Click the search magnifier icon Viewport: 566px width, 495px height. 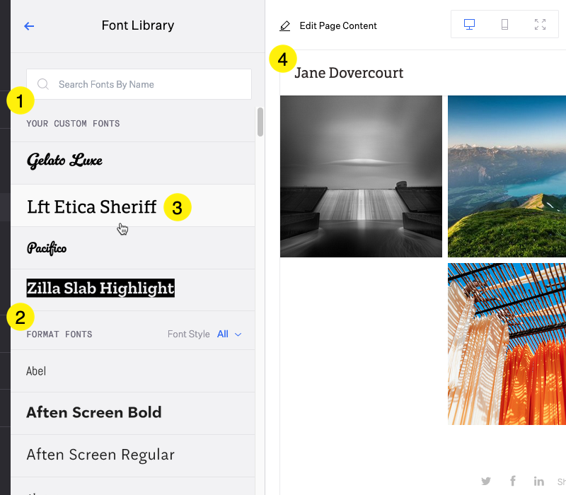(43, 84)
